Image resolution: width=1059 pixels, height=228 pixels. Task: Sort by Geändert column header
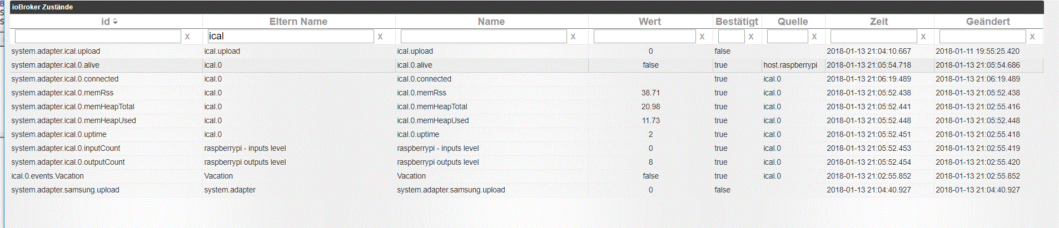click(x=988, y=22)
